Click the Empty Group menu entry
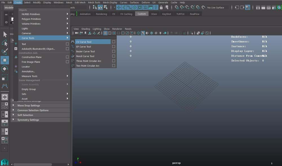Image resolution: width=282 pixels, height=166 pixels. coord(29,89)
